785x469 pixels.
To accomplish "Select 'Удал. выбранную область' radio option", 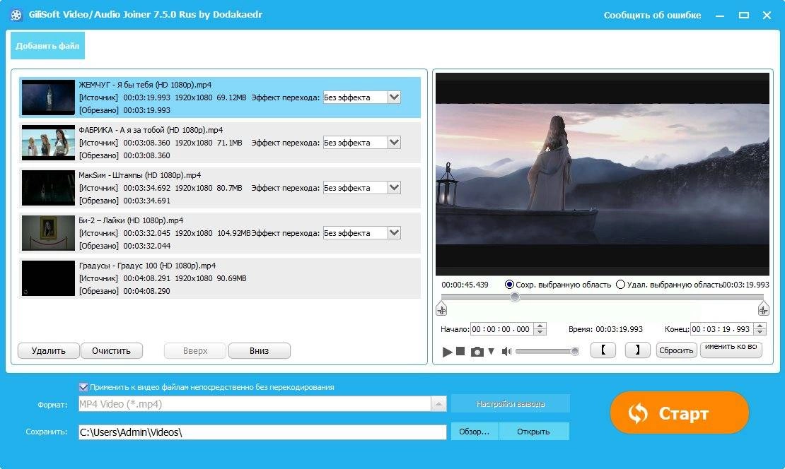I will 620,285.
